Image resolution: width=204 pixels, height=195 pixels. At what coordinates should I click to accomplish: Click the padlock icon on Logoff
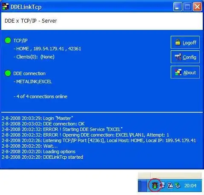pos(178,42)
